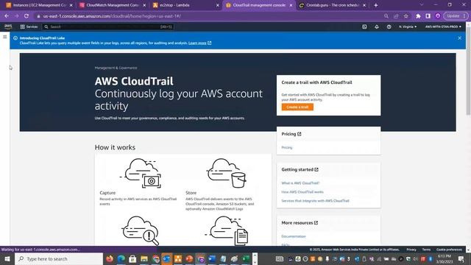Click the Create a trail button
The height and width of the screenshot is (265, 471).
pyautogui.click(x=297, y=107)
